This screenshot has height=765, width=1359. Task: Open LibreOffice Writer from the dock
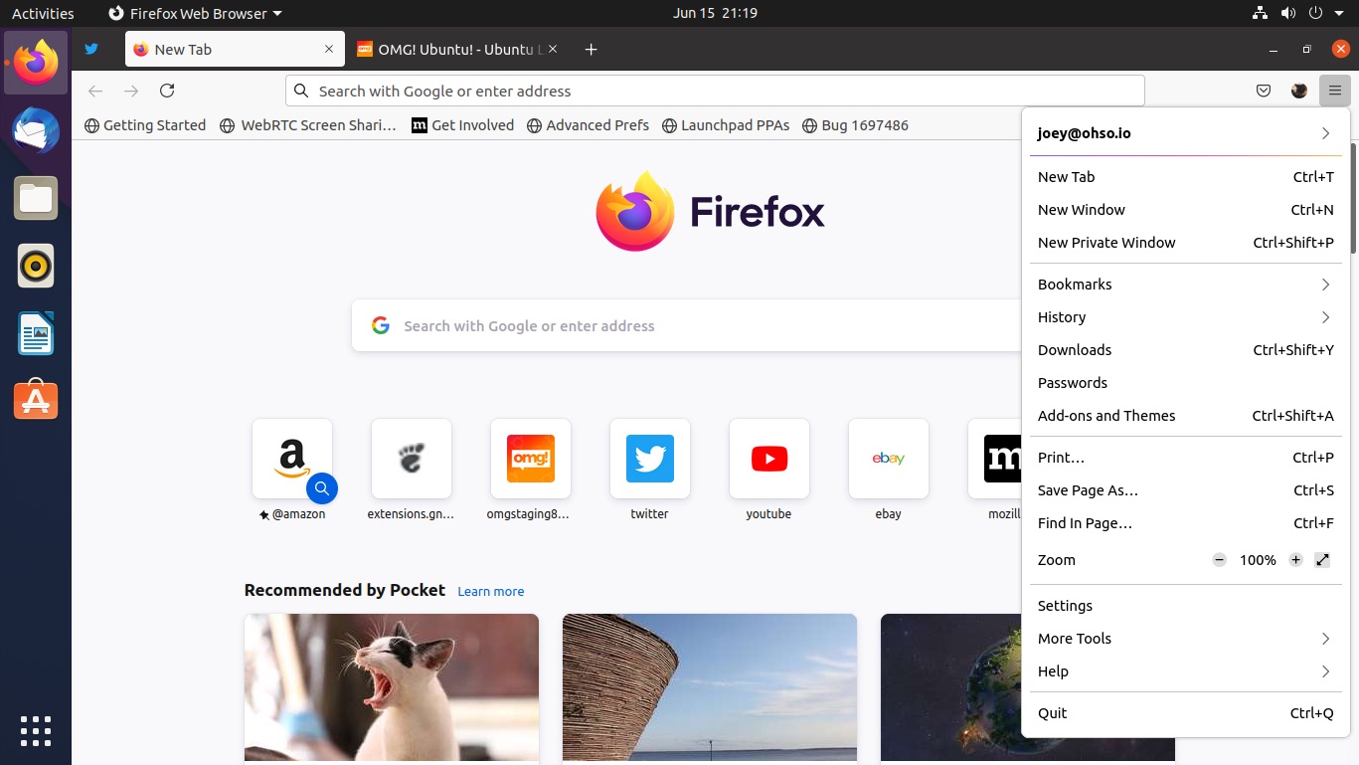[x=36, y=333]
